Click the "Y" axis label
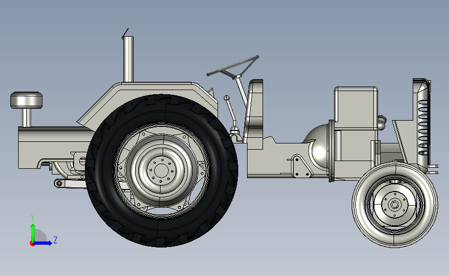 [33, 218]
